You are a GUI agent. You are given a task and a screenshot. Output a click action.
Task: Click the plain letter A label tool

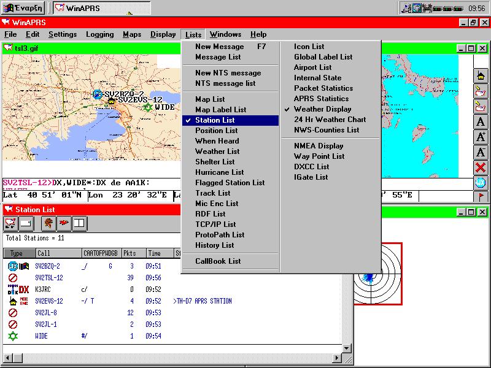481,121
